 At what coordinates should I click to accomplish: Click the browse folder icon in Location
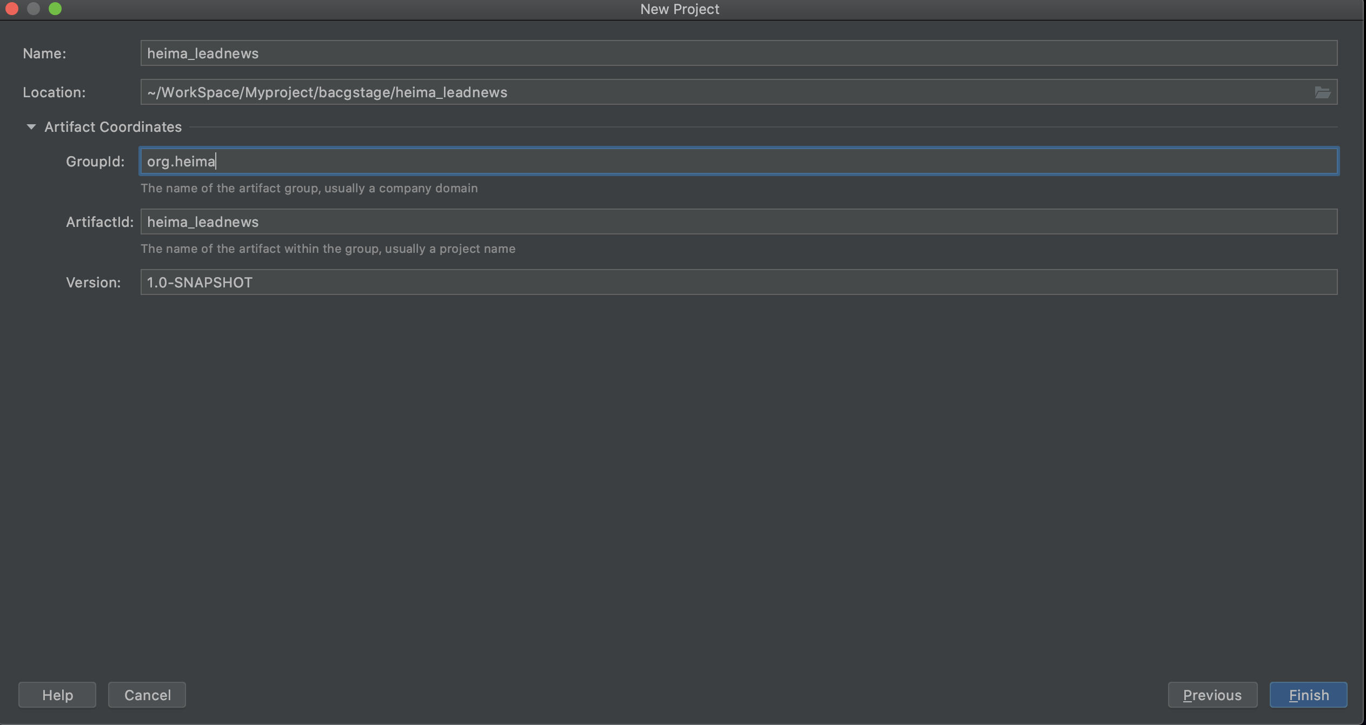click(x=1322, y=92)
